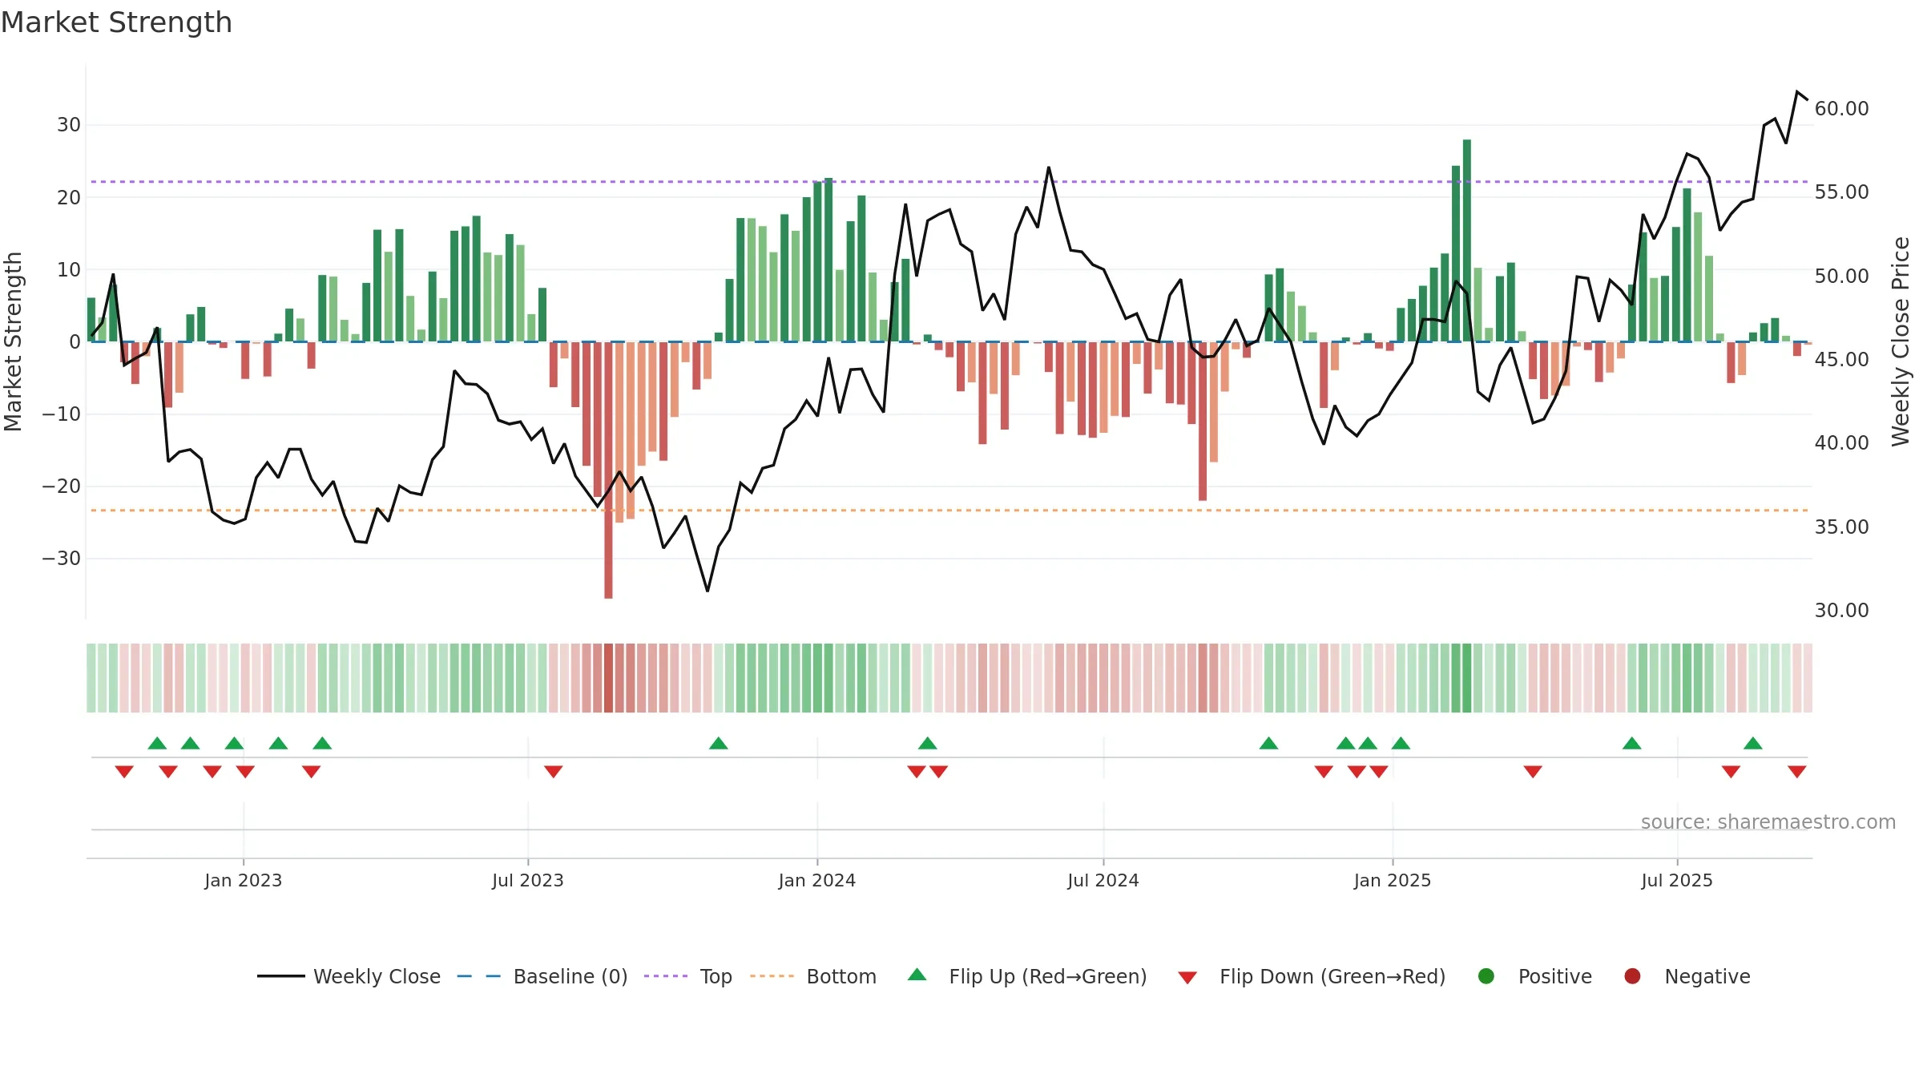Click the Weekly Close Price axis title
This screenshot has height=1082, width=1923.
click(x=1901, y=341)
